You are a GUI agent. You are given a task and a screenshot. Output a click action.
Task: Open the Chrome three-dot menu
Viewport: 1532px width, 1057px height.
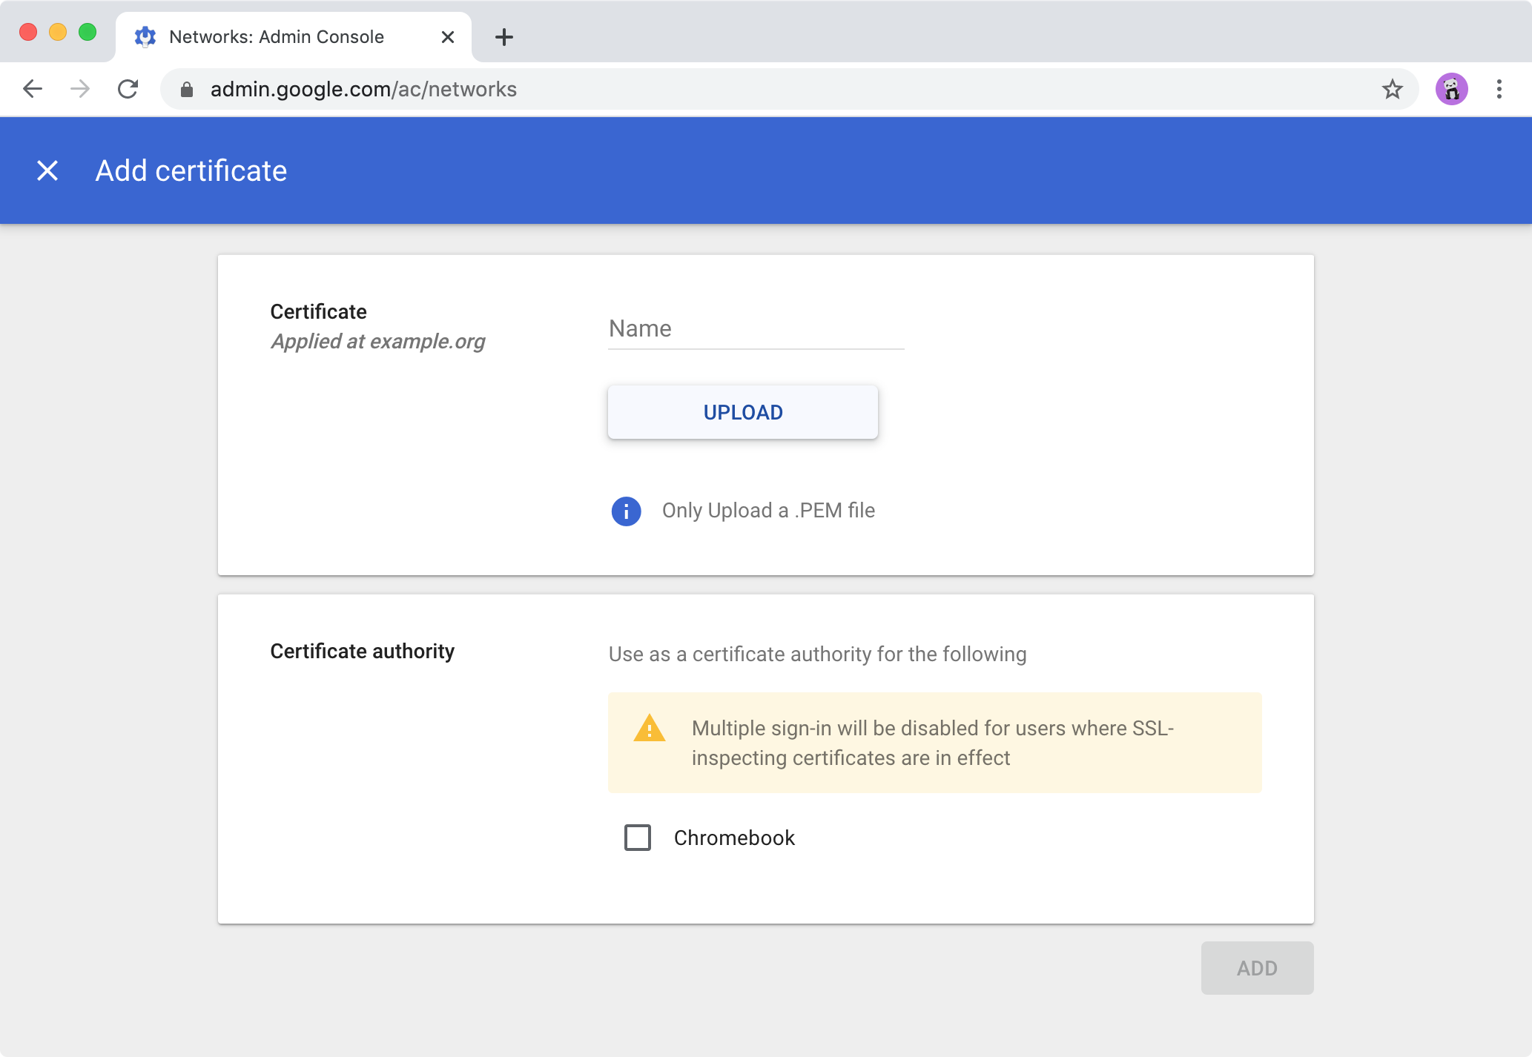1498,89
